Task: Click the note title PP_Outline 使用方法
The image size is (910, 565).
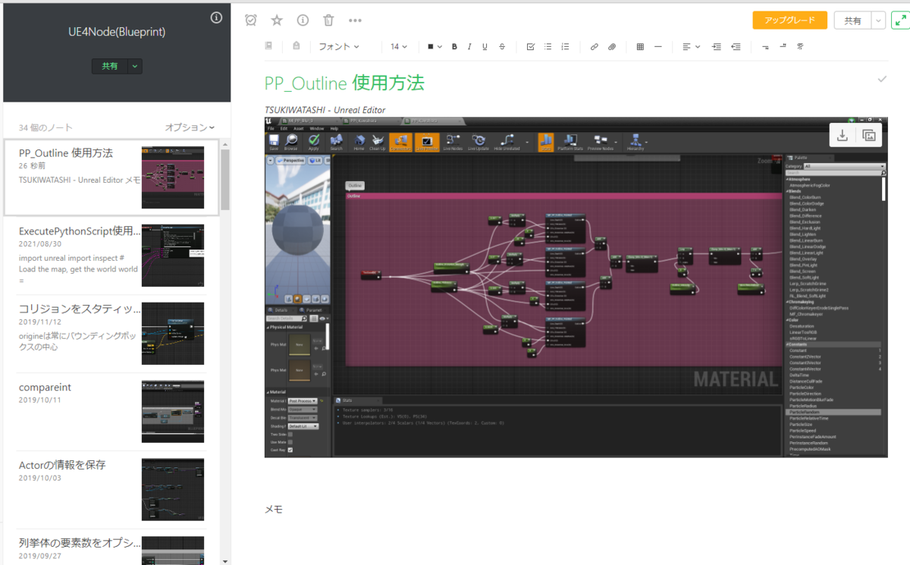Action: tap(344, 83)
